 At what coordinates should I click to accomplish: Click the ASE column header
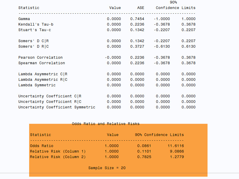click(x=141, y=8)
